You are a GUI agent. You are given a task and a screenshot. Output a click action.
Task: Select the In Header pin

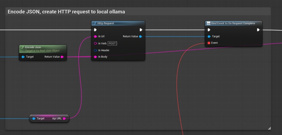[x=95, y=50]
